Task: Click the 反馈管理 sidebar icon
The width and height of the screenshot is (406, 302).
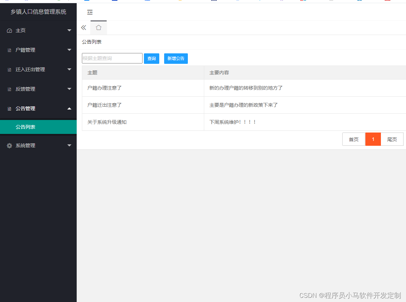Action: click(9, 89)
